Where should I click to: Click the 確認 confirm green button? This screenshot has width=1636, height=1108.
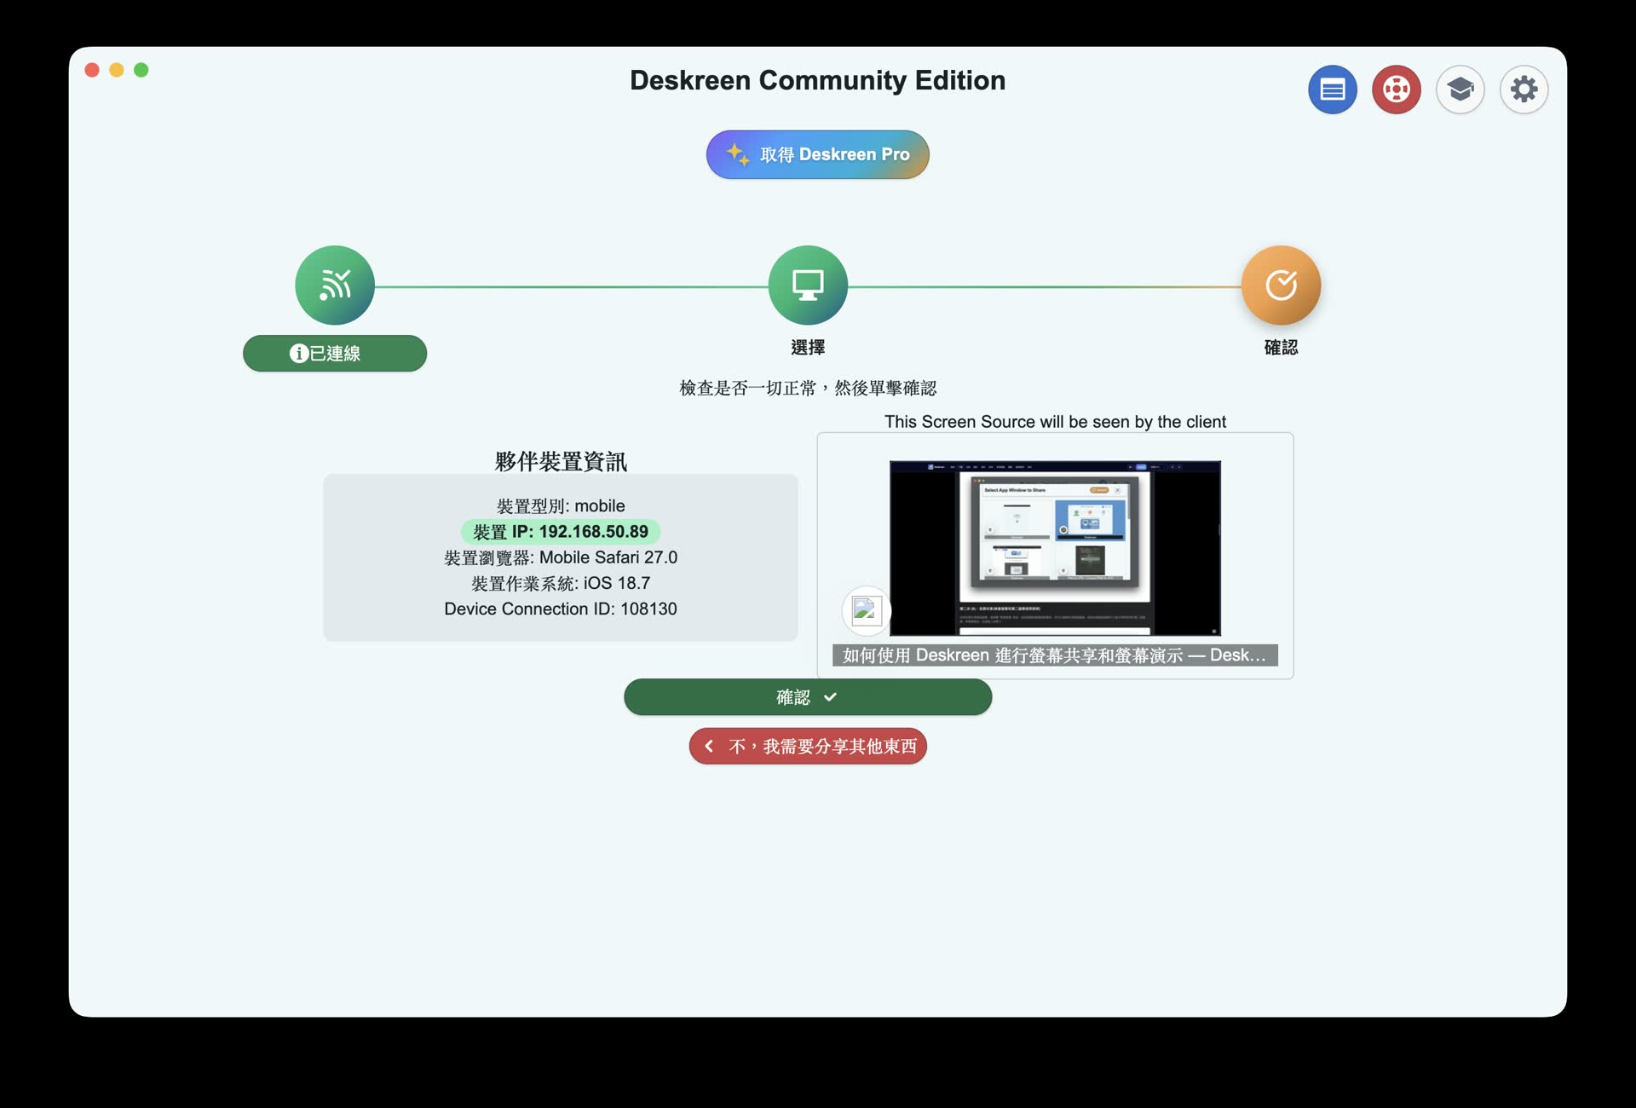click(x=808, y=697)
